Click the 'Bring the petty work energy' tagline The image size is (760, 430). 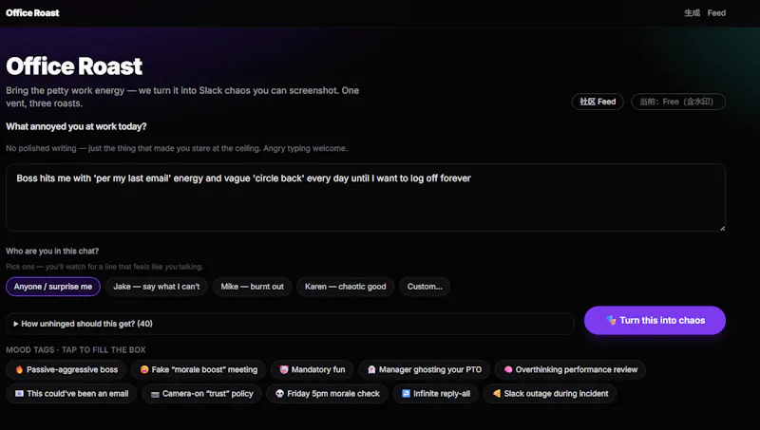coord(182,97)
